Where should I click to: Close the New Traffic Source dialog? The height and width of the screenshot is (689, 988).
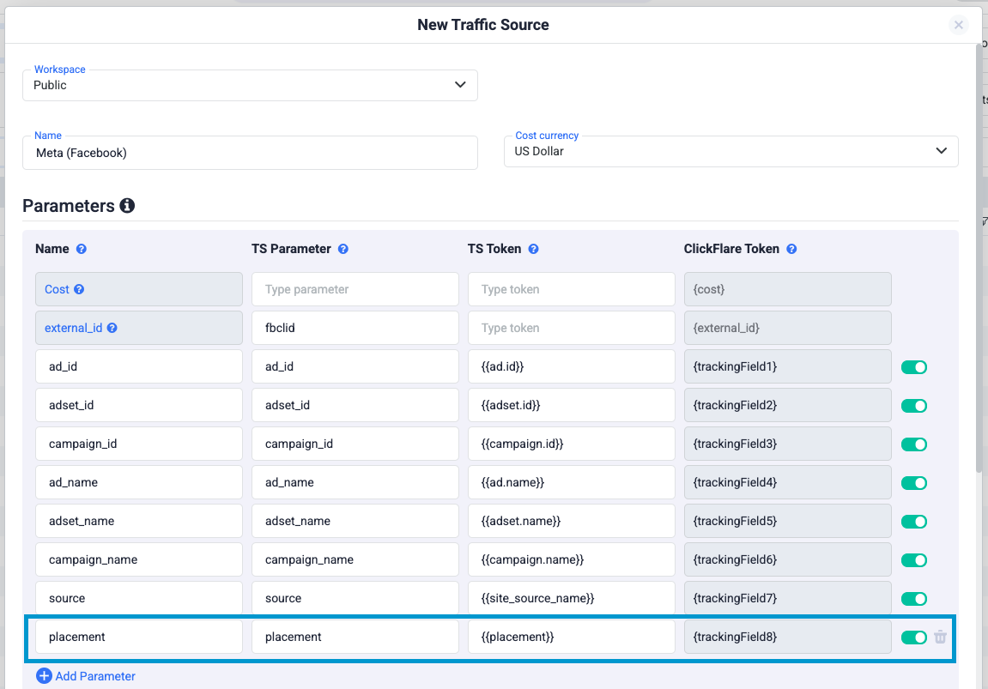click(958, 25)
